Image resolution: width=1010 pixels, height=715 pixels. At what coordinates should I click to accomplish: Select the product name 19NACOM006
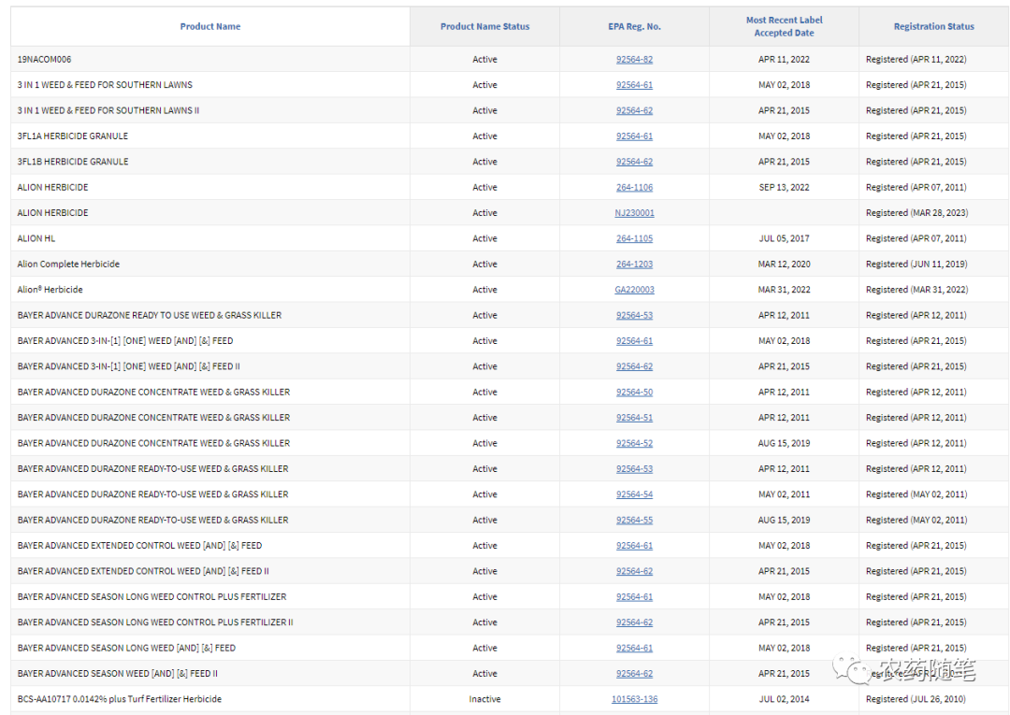(x=45, y=59)
